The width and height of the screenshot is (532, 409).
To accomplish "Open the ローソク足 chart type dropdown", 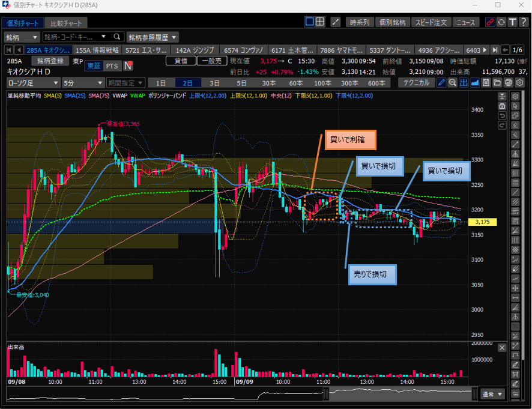I will click(34, 82).
